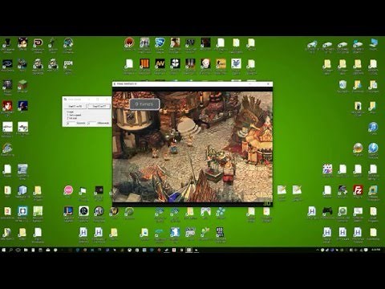Close the game emulator window
385x289 pixels.
[268, 83]
